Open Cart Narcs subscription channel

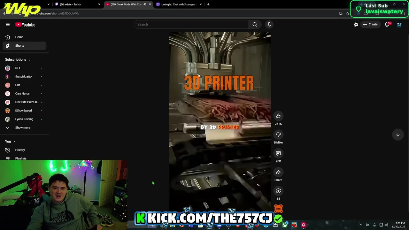24,94
